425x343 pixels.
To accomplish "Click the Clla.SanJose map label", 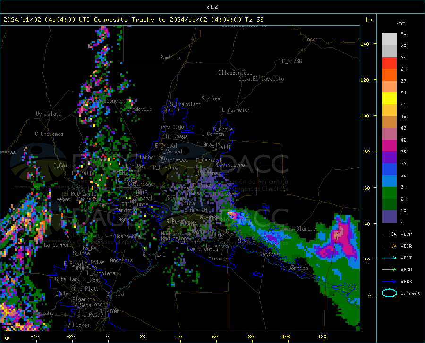I will point(235,73).
